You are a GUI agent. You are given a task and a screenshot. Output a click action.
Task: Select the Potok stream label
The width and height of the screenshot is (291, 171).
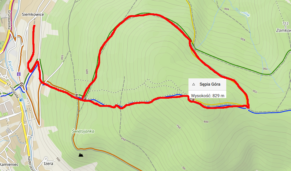pos(245,14)
